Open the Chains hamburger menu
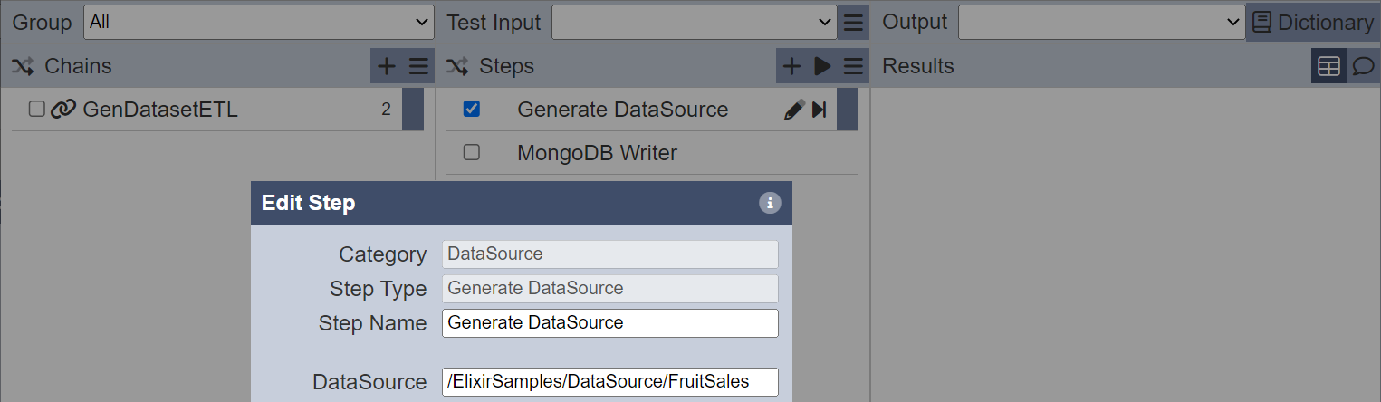 [x=418, y=66]
